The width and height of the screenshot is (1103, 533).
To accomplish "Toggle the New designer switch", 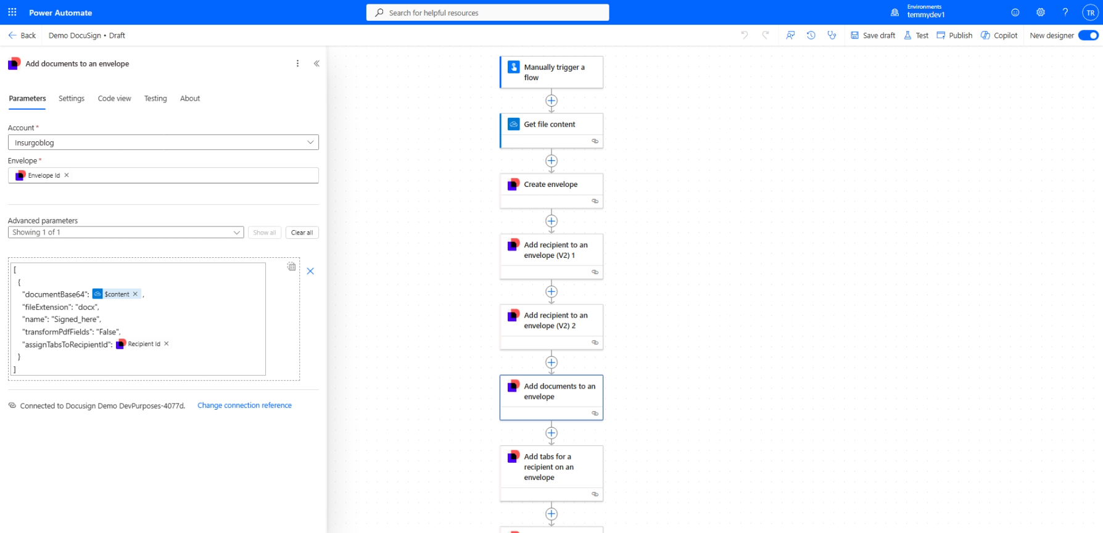I will click(x=1088, y=35).
